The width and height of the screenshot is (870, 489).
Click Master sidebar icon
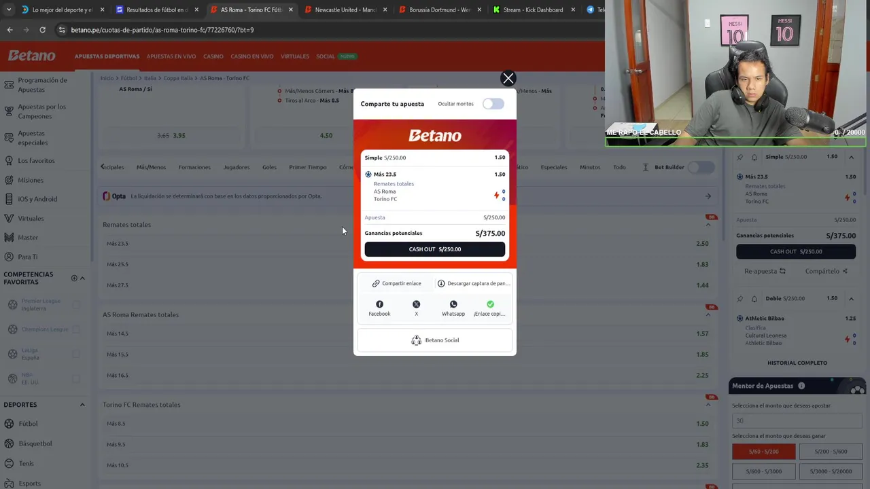pyautogui.click(x=9, y=238)
